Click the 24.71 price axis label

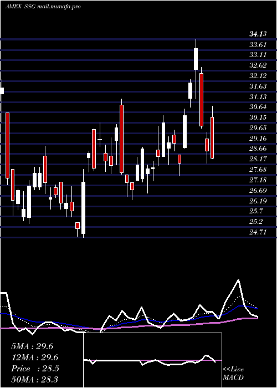pos(258,232)
